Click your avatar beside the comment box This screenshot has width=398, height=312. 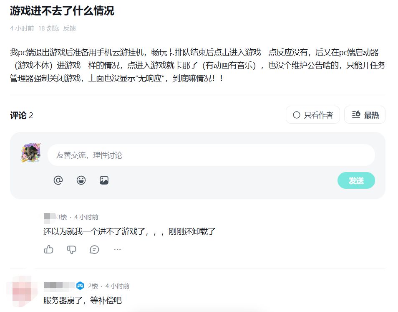31,153
